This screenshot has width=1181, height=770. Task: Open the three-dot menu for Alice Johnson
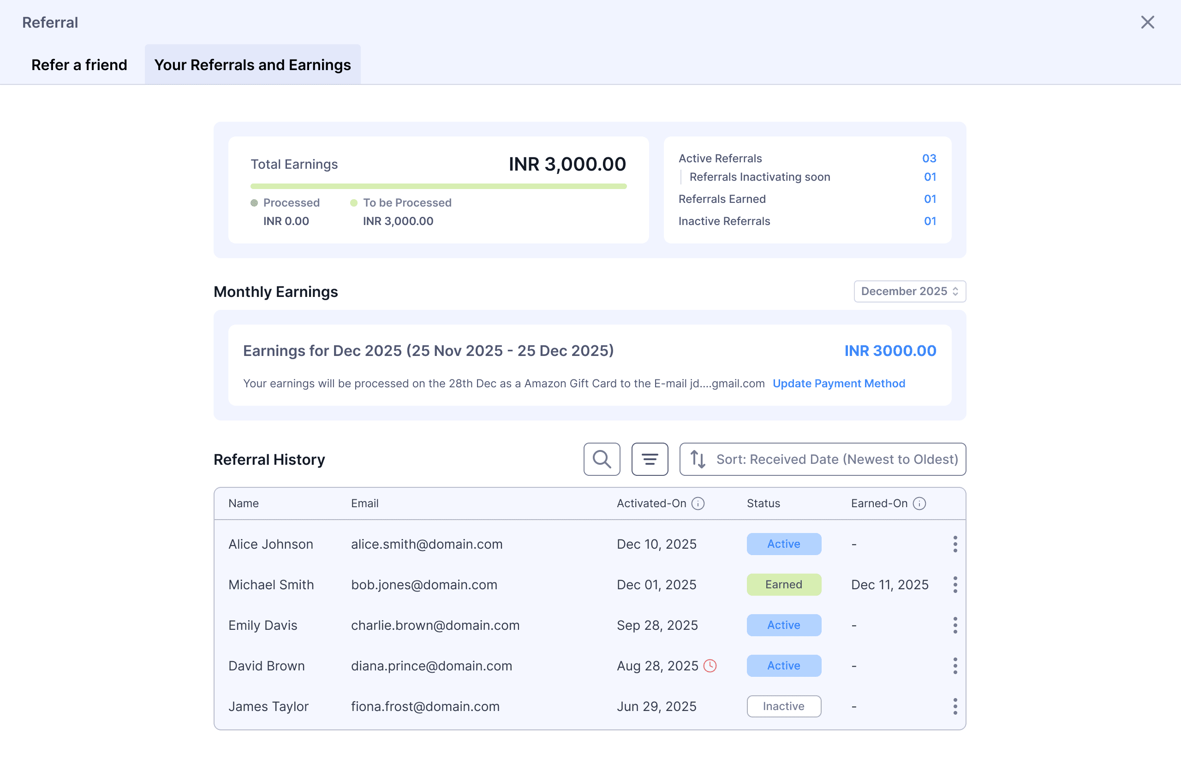click(x=955, y=544)
